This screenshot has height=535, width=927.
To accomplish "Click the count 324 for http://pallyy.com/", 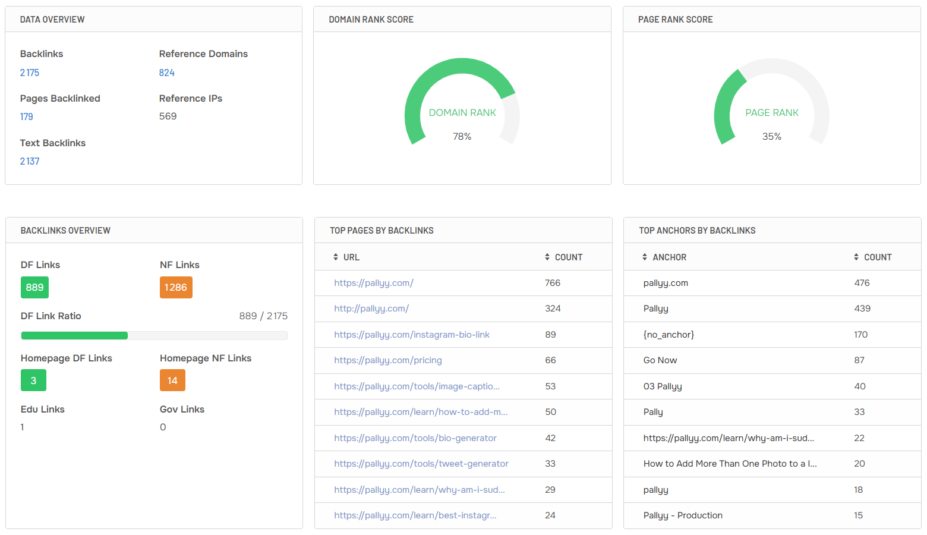I will 553,309.
